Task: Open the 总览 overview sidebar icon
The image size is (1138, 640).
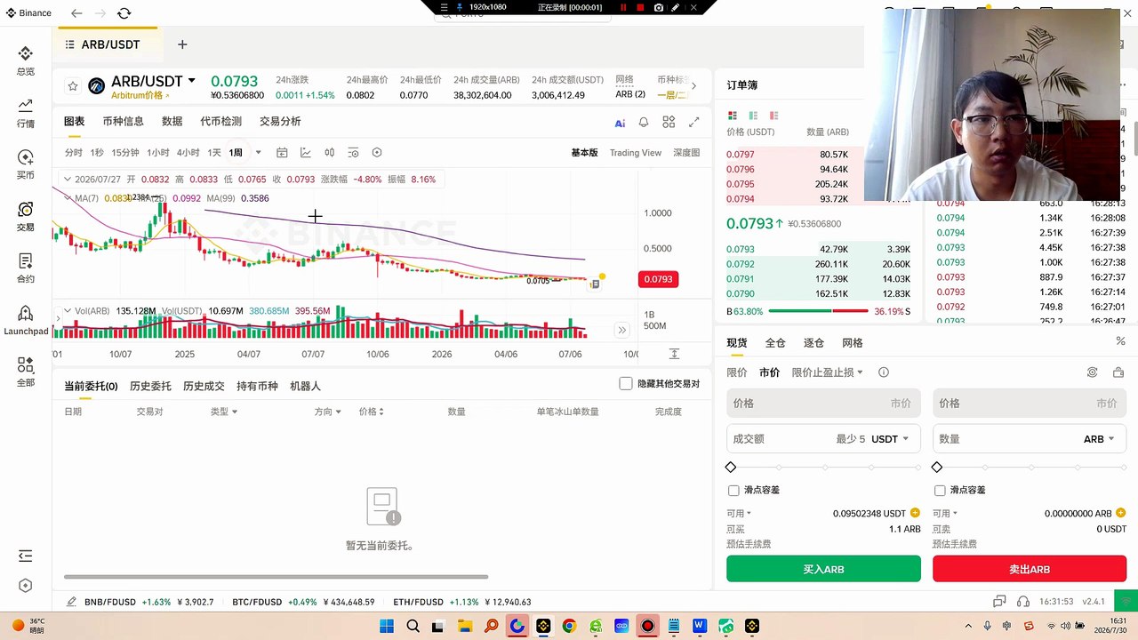Action: (25, 60)
